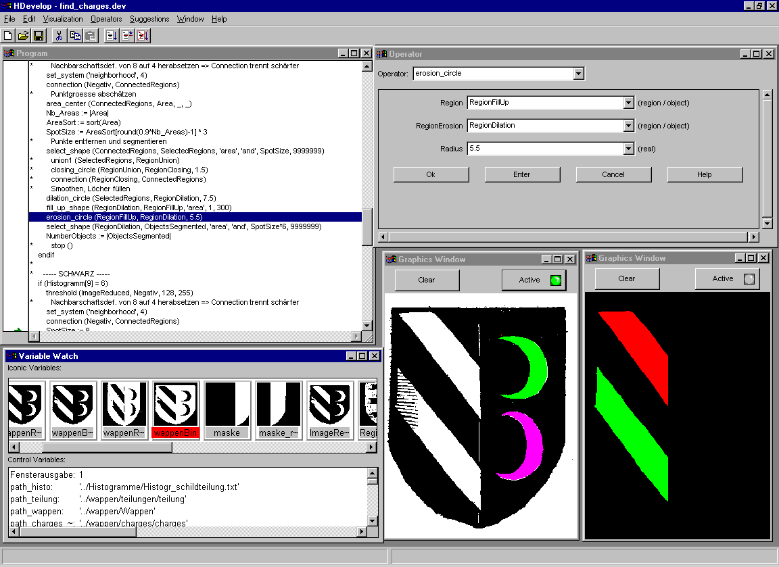
Task: Select the maske iconic variable thumbnail
Action: pos(227,410)
